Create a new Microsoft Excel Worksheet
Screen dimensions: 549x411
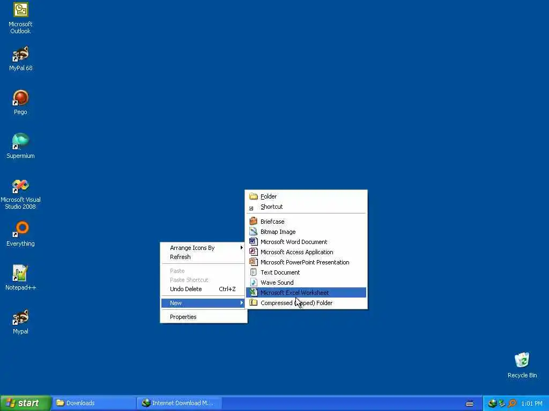click(x=306, y=293)
